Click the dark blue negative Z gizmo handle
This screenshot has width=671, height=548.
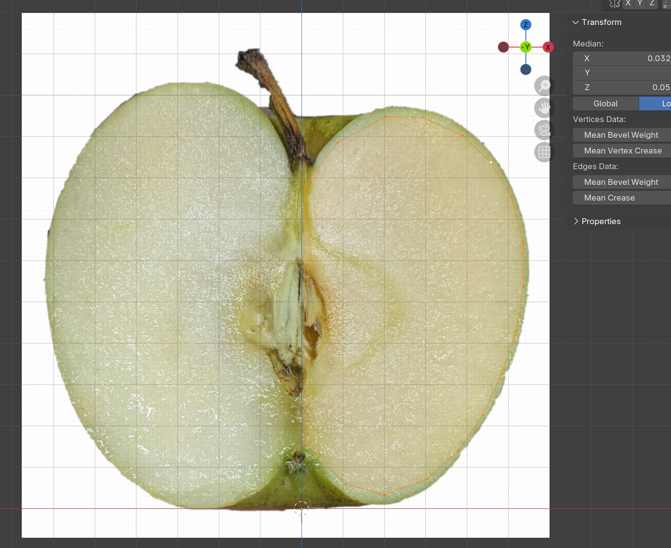coord(526,70)
